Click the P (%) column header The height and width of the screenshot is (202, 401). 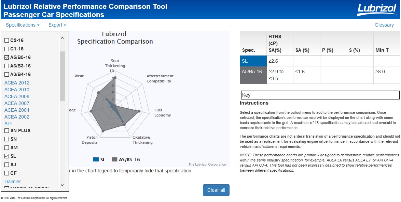(x=333, y=43)
